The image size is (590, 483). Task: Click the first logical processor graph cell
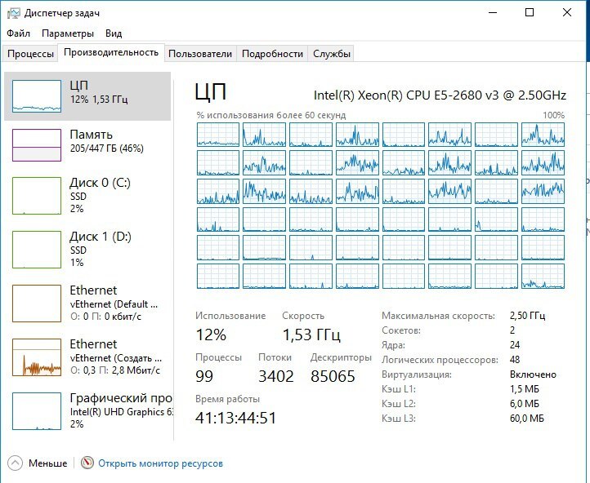click(x=218, y=135)
